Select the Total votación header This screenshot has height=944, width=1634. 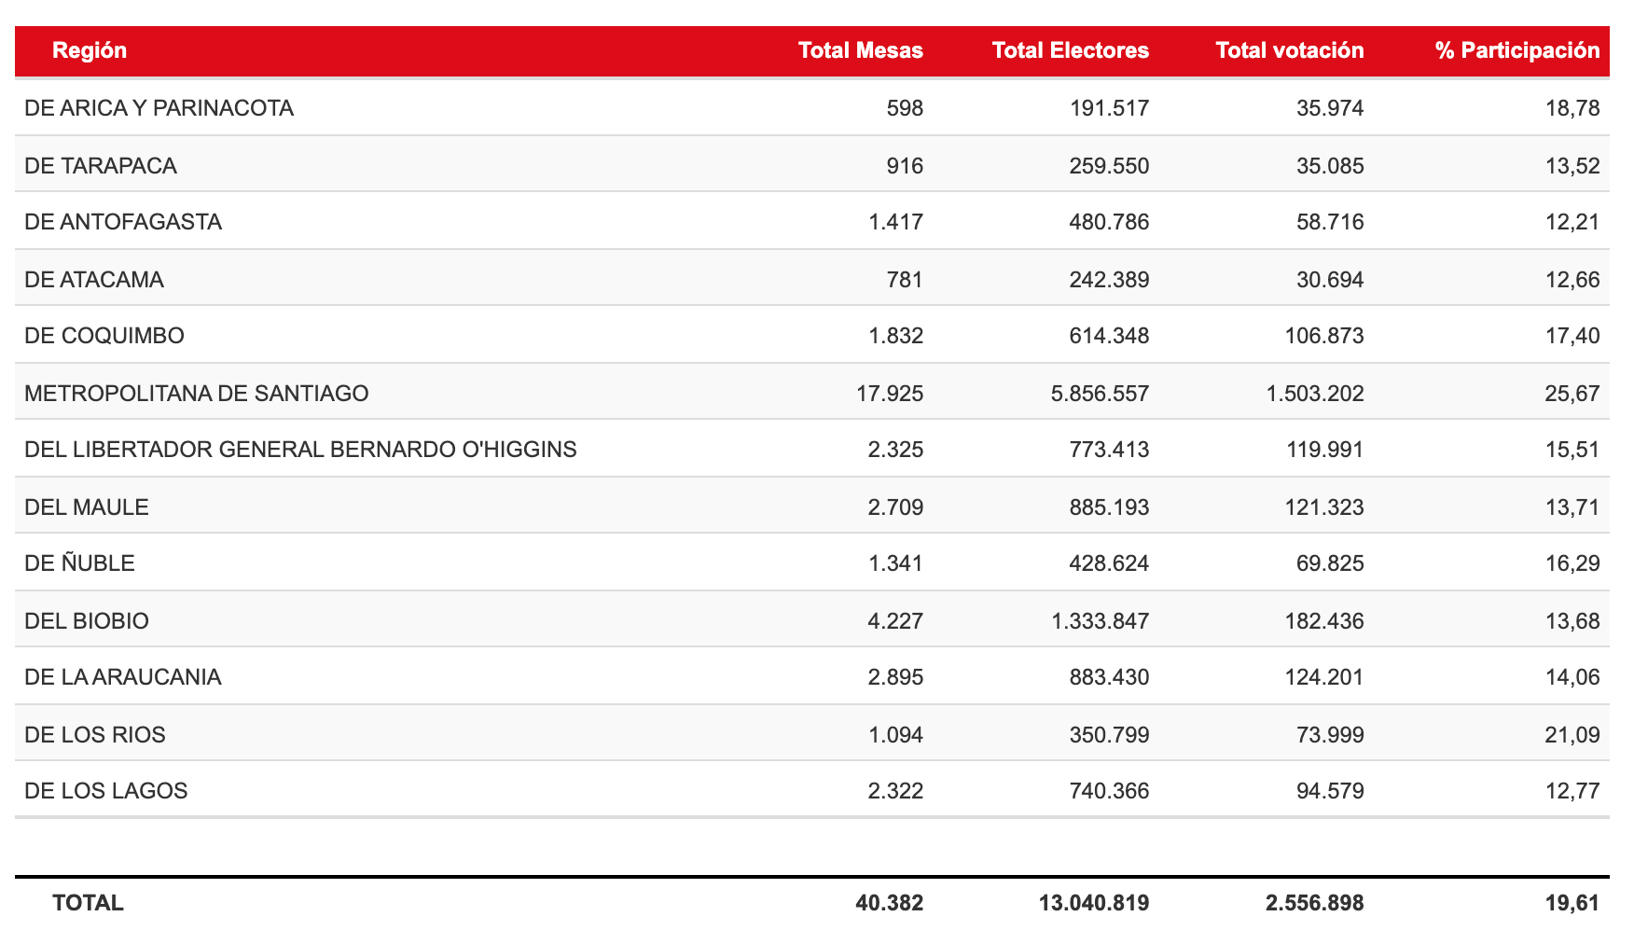(1289, 50)
